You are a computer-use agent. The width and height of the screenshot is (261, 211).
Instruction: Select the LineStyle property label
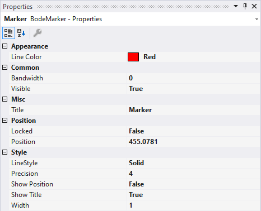pos(25,163)
